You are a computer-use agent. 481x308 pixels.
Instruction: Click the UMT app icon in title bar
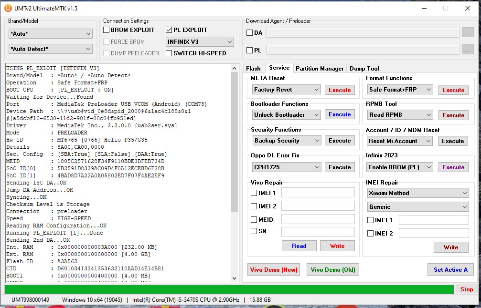pos(8,8)
